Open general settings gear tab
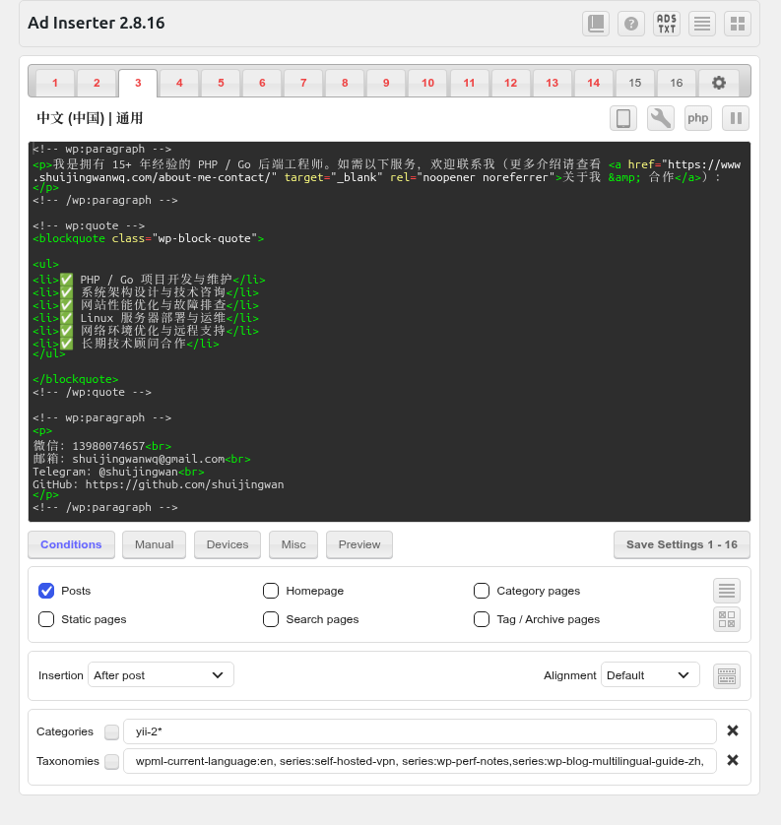This screenshot has height=825, width=781. click(x=718, y=83)
